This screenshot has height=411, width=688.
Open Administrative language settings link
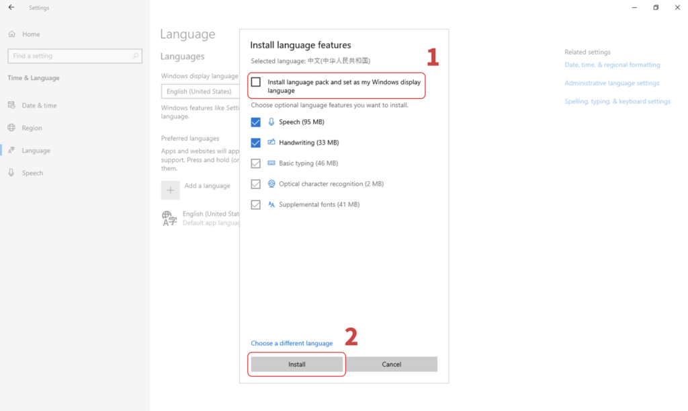(611, 83)
